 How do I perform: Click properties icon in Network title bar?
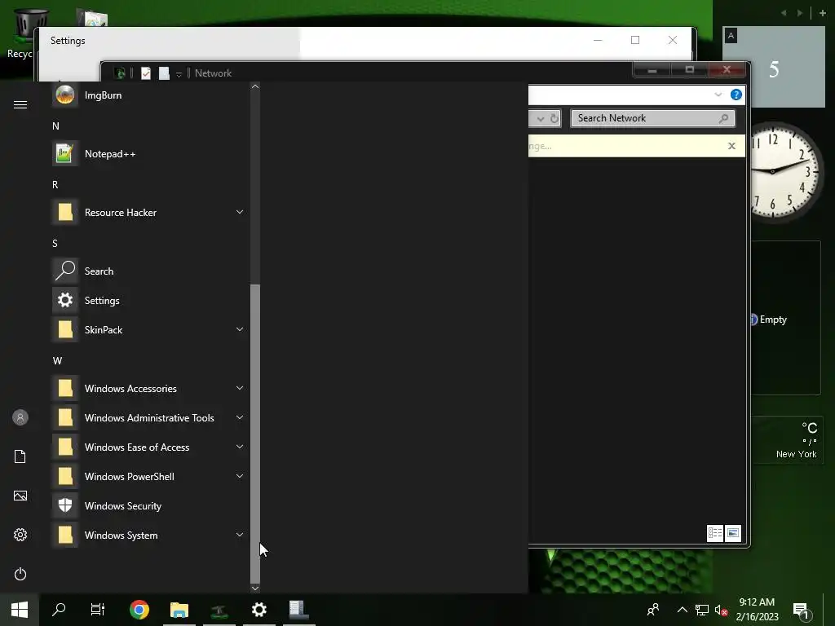[146, 73]
